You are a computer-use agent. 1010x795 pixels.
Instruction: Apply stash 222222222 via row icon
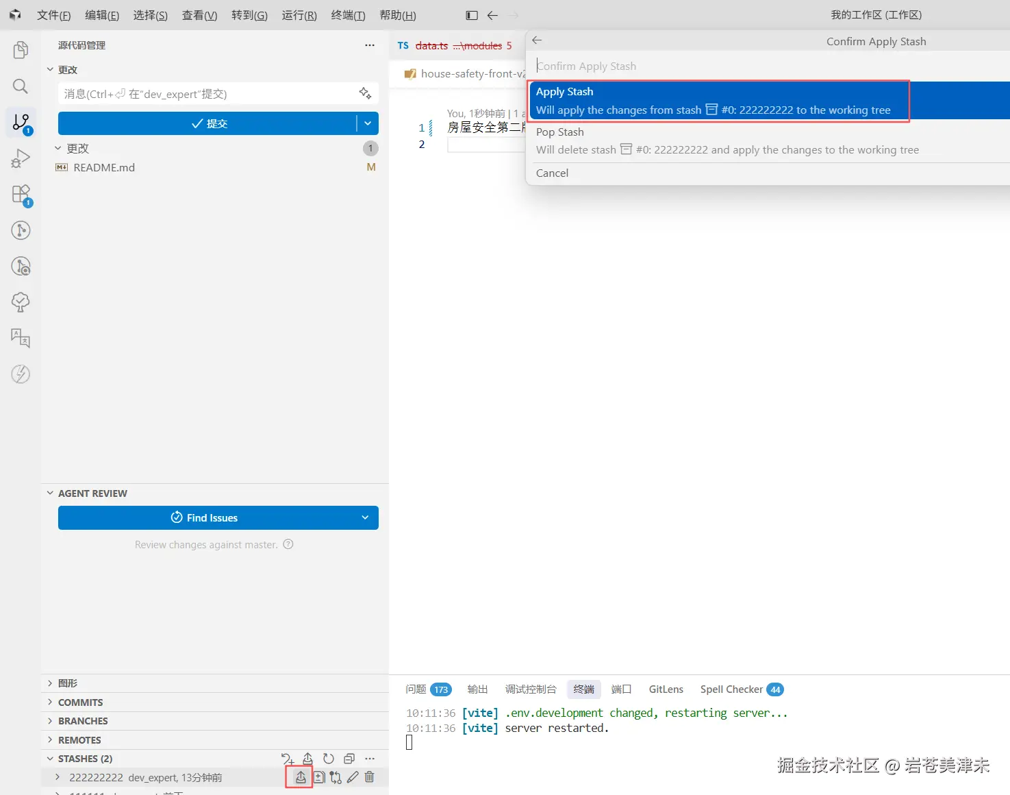[x=301, y=777]
